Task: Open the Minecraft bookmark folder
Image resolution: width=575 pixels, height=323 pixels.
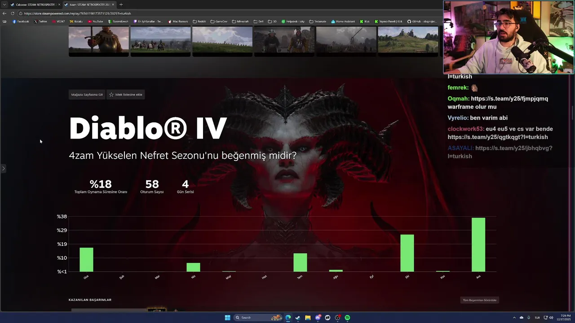Action: click(x=240, y=22)
